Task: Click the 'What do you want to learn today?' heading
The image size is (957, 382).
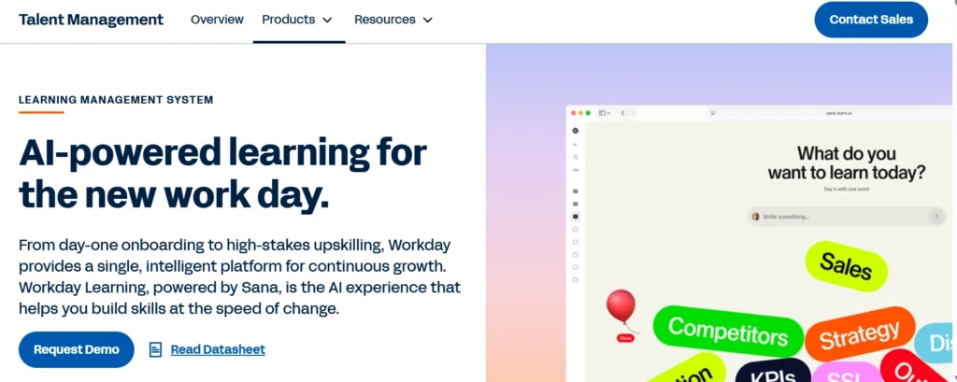Action: coord(846,163)
